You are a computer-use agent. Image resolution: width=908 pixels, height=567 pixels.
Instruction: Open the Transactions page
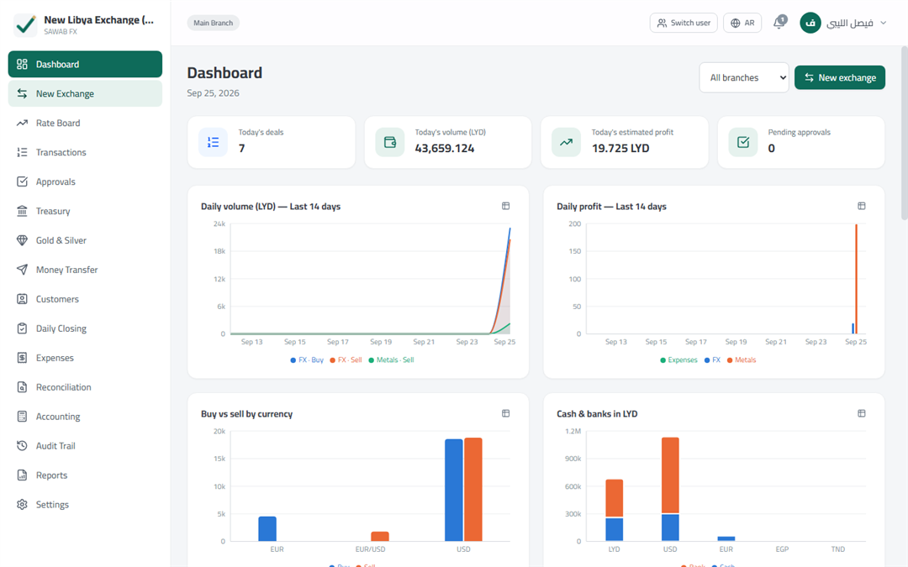(85, 152)
